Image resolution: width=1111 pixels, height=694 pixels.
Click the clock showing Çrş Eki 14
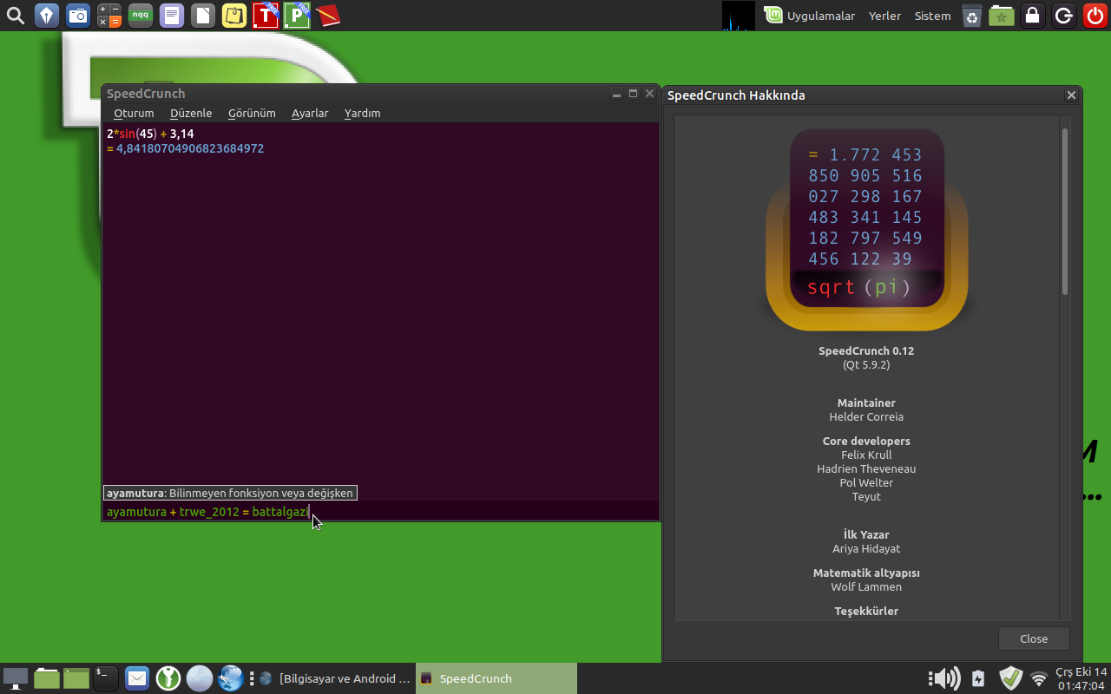(x=1081, y=678)
